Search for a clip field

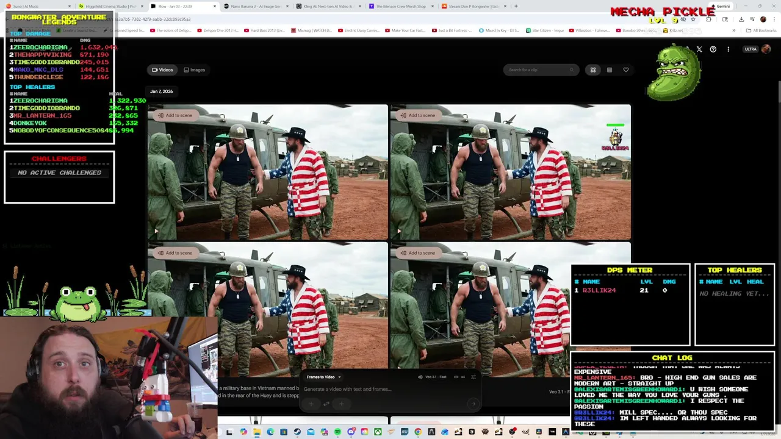pos(541,70)
